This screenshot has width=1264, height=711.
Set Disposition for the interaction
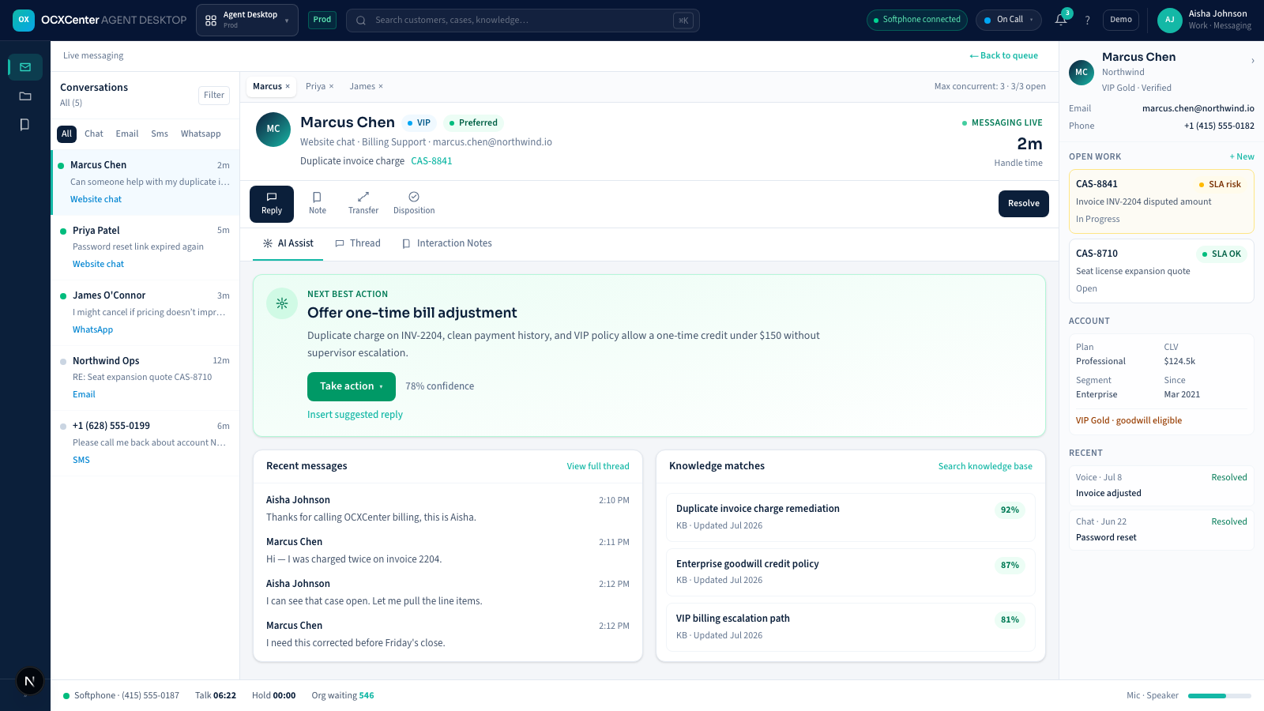[x=414, y=203]
